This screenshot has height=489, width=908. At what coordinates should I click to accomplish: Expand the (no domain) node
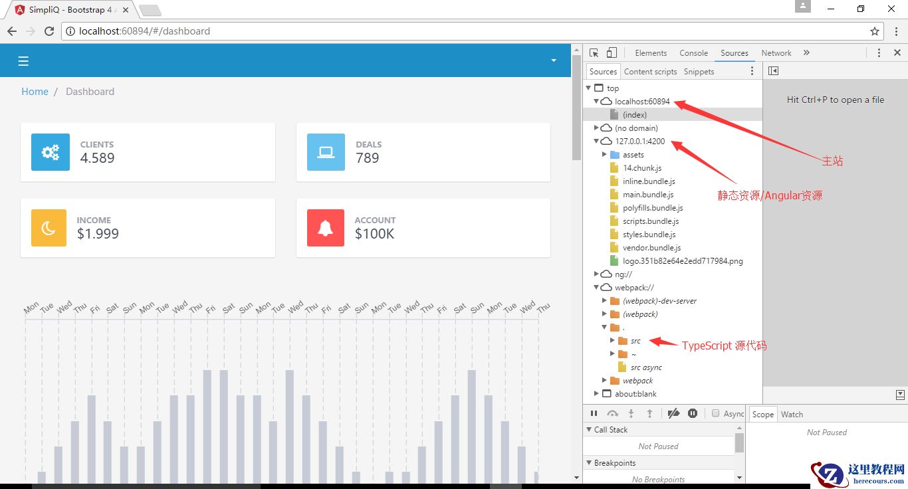point(596,128)
